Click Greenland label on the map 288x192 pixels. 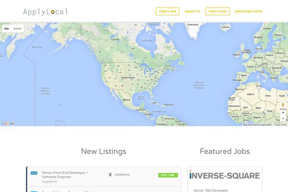coord(193,24)
